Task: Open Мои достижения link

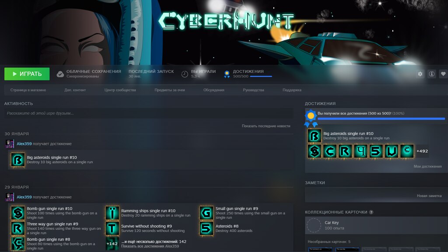Action: click(427, 166)
